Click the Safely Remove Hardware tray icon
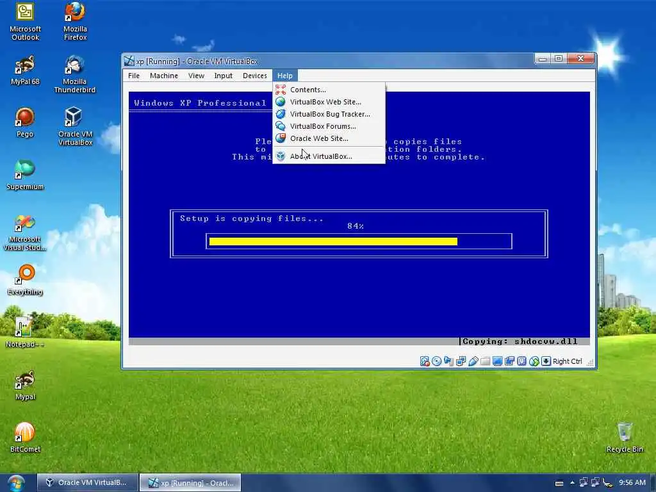Screen dimensions: 656x492 (x=607, y=483)
